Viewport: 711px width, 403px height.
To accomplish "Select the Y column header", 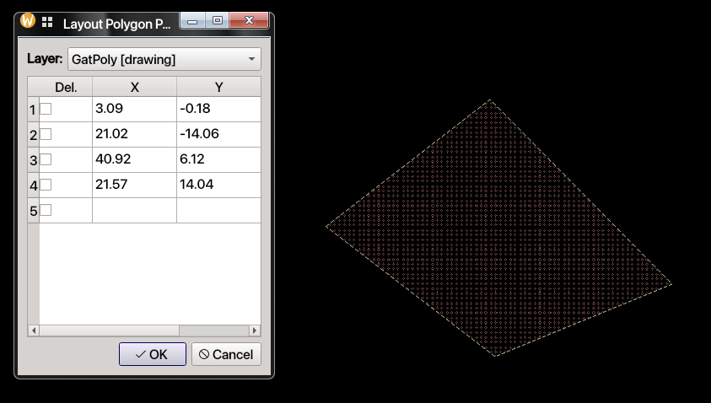I will [218, 87].
